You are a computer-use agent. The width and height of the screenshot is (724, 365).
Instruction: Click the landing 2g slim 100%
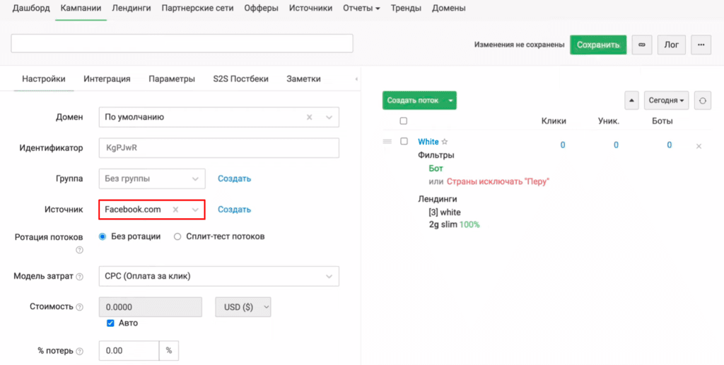click(455, 225)
